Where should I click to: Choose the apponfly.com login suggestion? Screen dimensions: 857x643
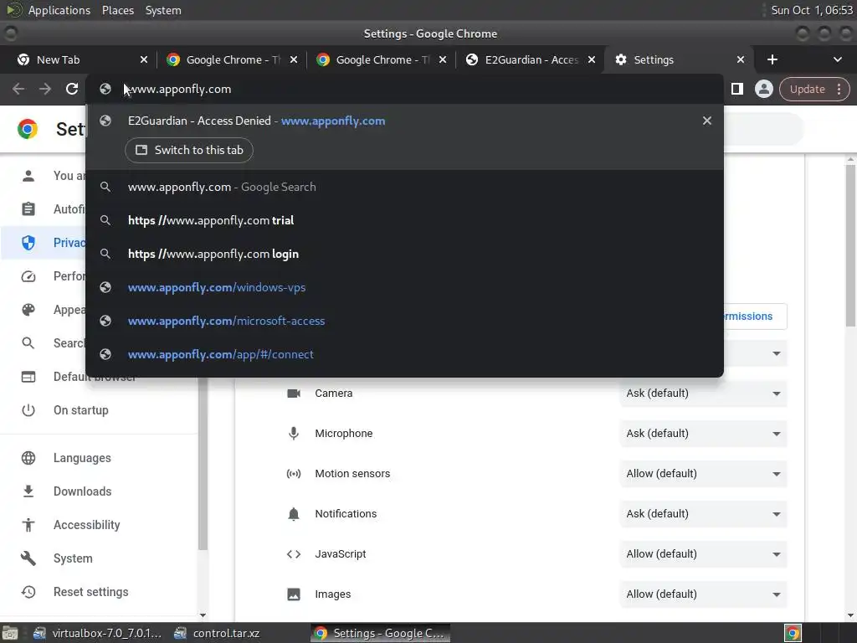click(x=404, y=254)
